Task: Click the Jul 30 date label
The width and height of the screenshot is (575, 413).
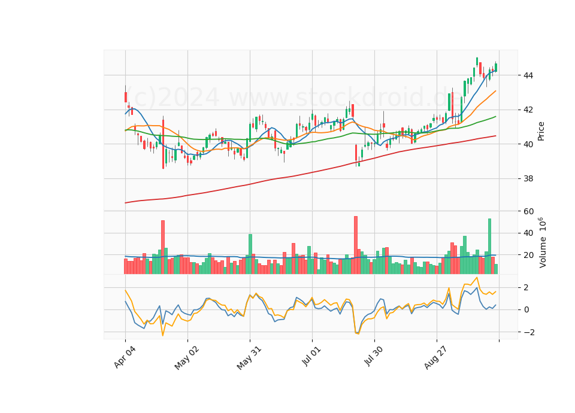Action: click(374, 356)
